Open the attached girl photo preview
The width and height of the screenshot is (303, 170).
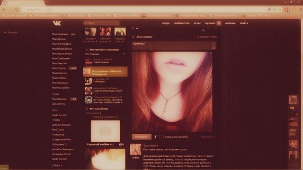click(x=172, y=92)
